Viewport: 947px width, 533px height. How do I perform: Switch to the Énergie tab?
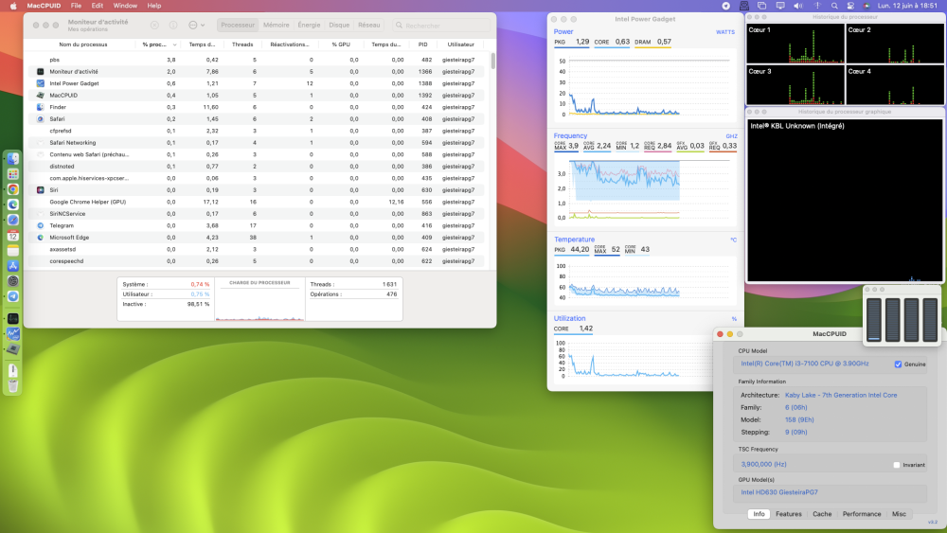(309, 26)
